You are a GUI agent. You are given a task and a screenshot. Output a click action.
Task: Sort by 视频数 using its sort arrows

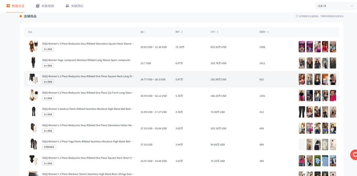coord(268,32)
